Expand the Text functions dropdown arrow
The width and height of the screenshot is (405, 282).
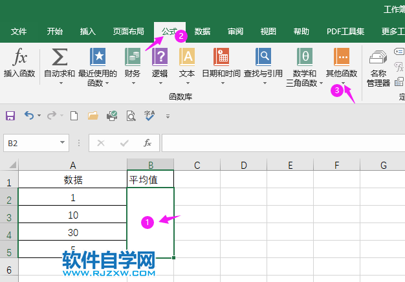click(188, 83)
